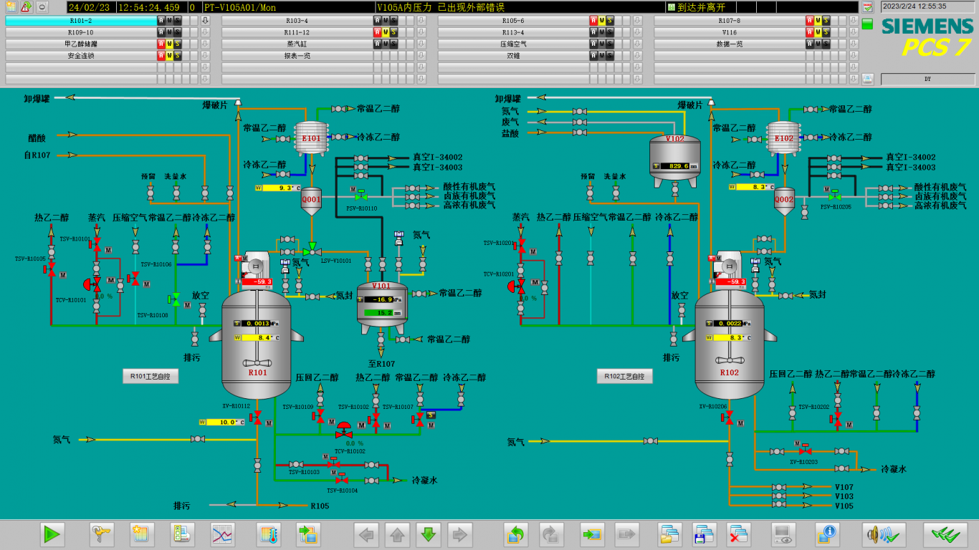Expand the arrow beside R107-8 area row
The height and width of the screenshot is (550, 979).
click(854, 21)
